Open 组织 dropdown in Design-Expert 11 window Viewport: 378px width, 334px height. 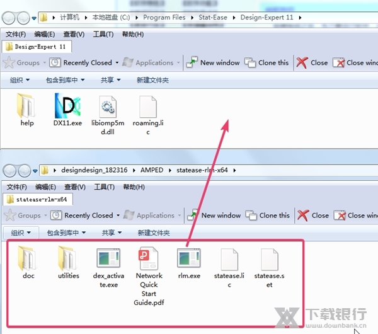pos(20,80)
